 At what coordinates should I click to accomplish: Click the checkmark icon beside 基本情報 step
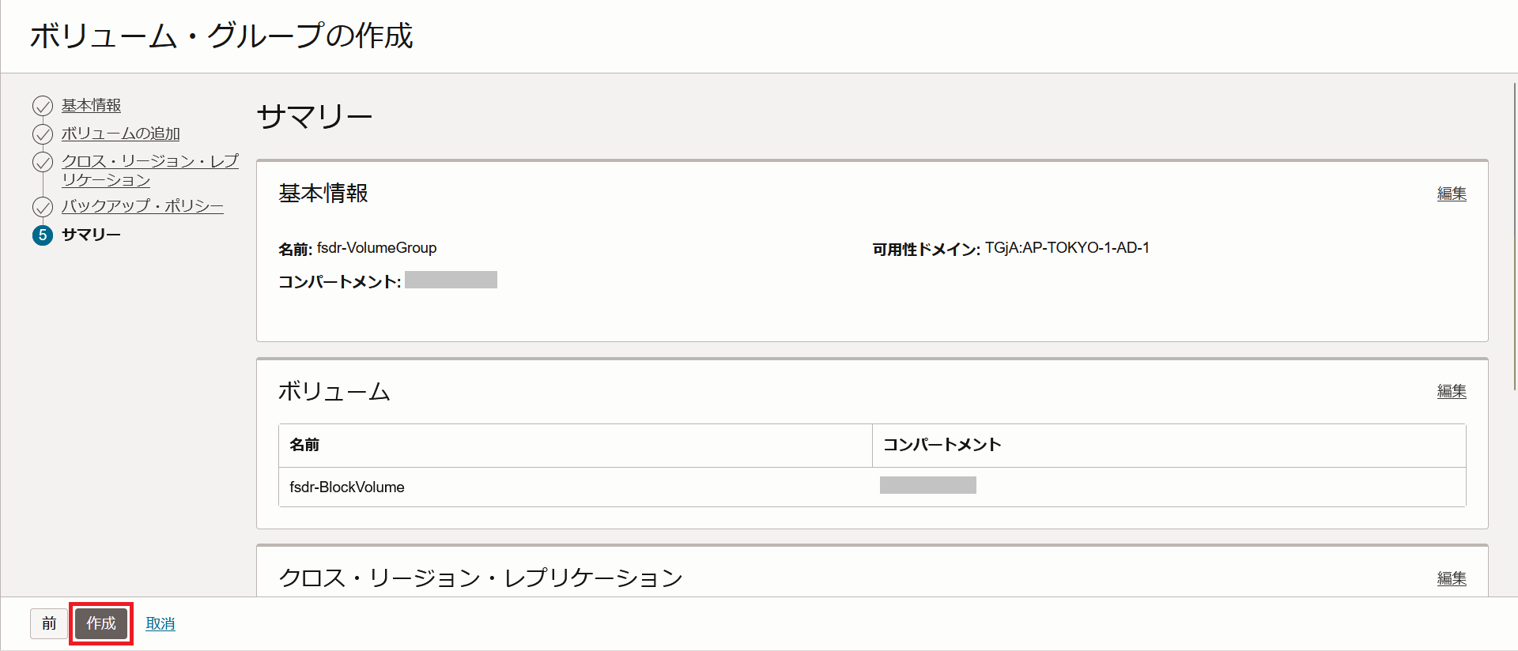(43, 106)
